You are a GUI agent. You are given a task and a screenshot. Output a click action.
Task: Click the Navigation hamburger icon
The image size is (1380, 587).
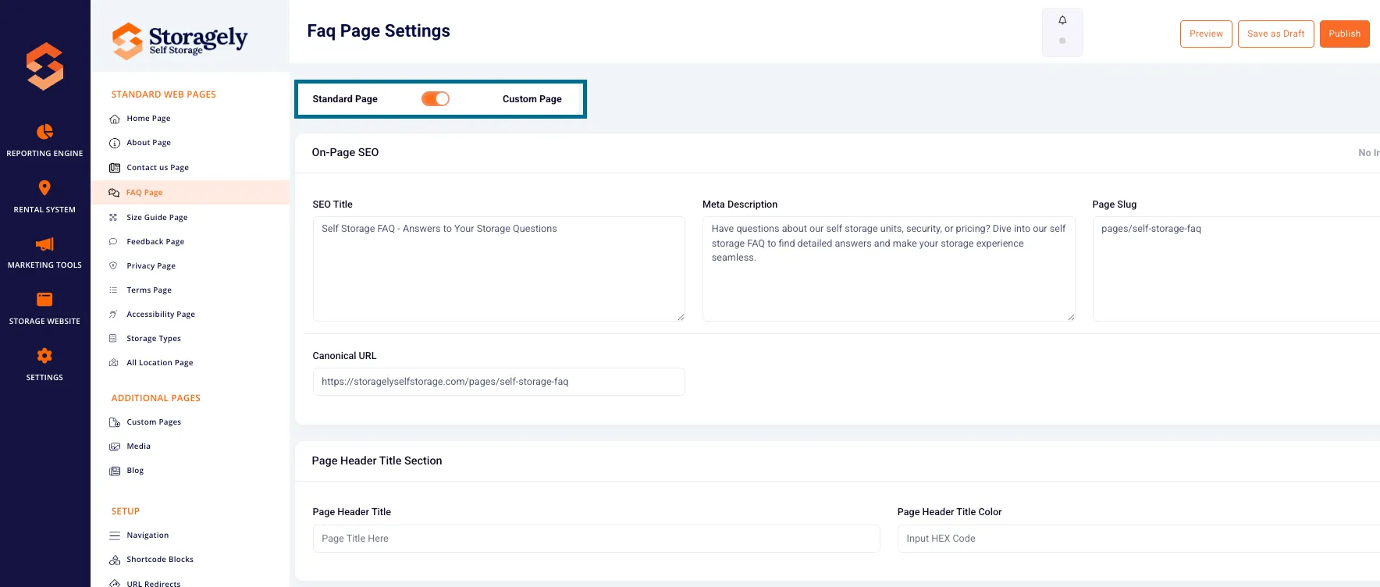115,535
